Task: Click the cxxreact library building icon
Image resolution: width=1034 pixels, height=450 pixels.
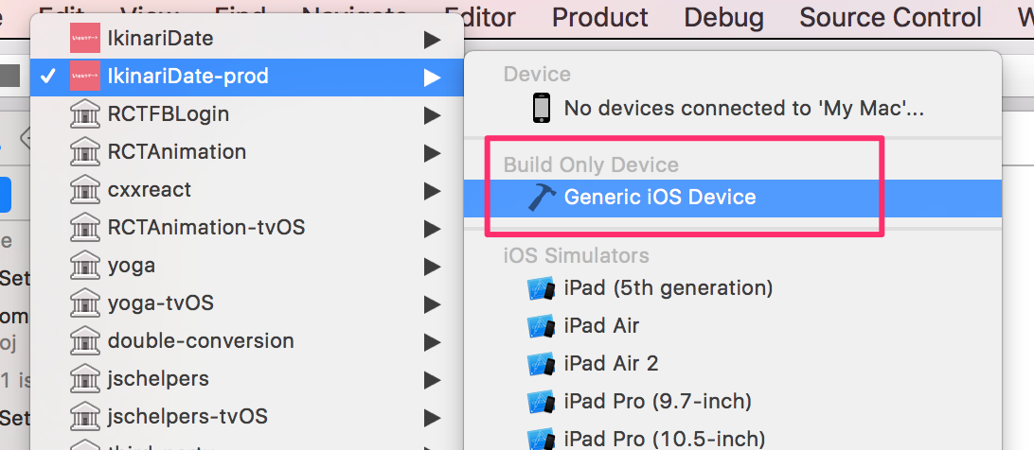Action: (85, 190)
